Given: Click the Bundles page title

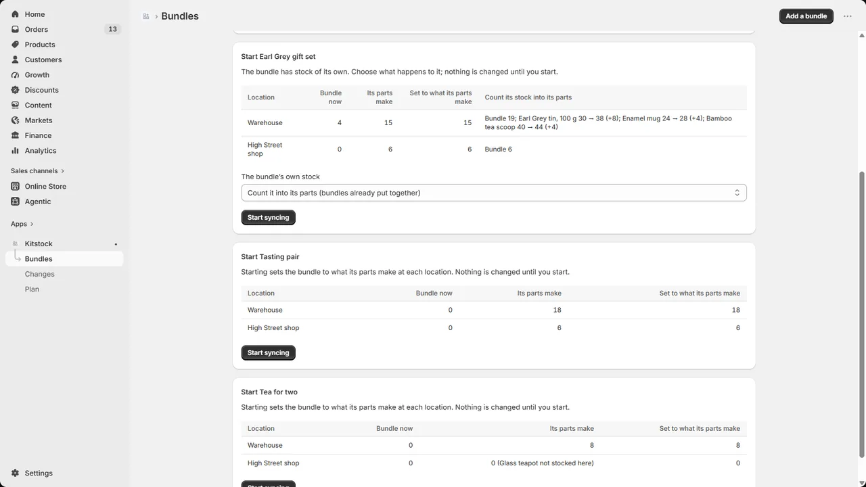Looking at the screenshot, I should (180, 16).
